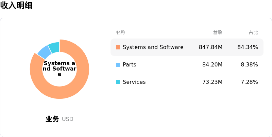Select the Systems and Software table row
Screen dimensions: 272x137
click(x=187, y=47)
